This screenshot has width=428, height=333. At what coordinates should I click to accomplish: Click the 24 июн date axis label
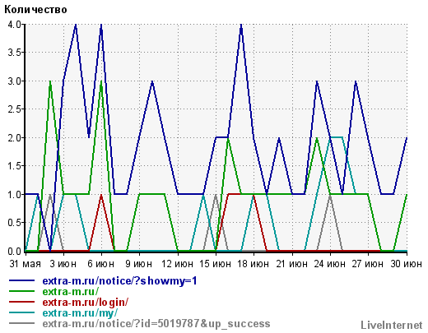click(x=329, y=264)
